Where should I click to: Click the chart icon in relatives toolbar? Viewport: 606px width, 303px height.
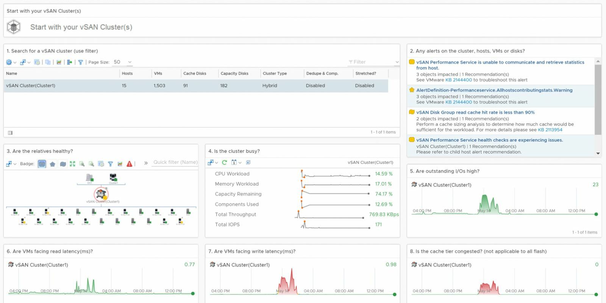click(120, 164)
